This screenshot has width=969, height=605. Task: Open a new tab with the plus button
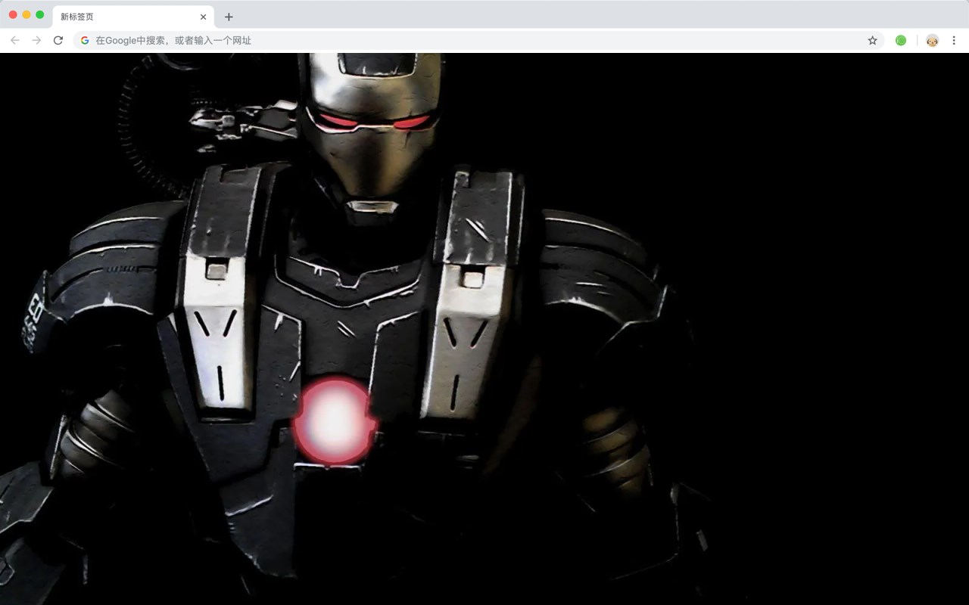pos(229,17)
